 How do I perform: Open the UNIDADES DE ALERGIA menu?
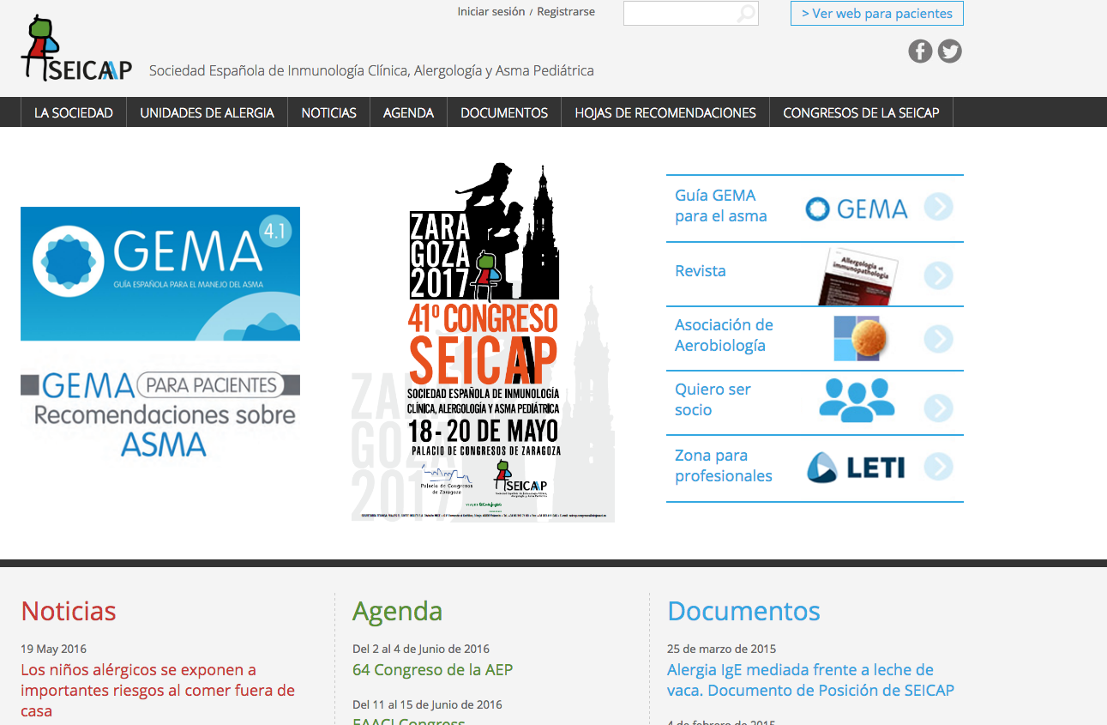click(208, 112)
